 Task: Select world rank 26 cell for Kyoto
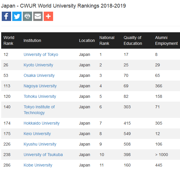pyautogui.click(x=6, y=65)
